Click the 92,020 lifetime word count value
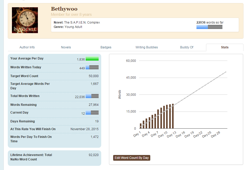 (93, 155)
